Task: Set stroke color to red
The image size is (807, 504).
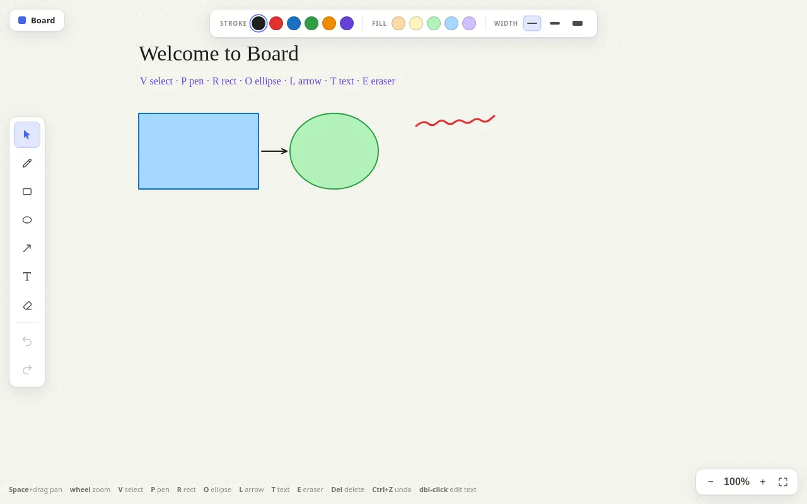Action: click(x=276, y=23)
